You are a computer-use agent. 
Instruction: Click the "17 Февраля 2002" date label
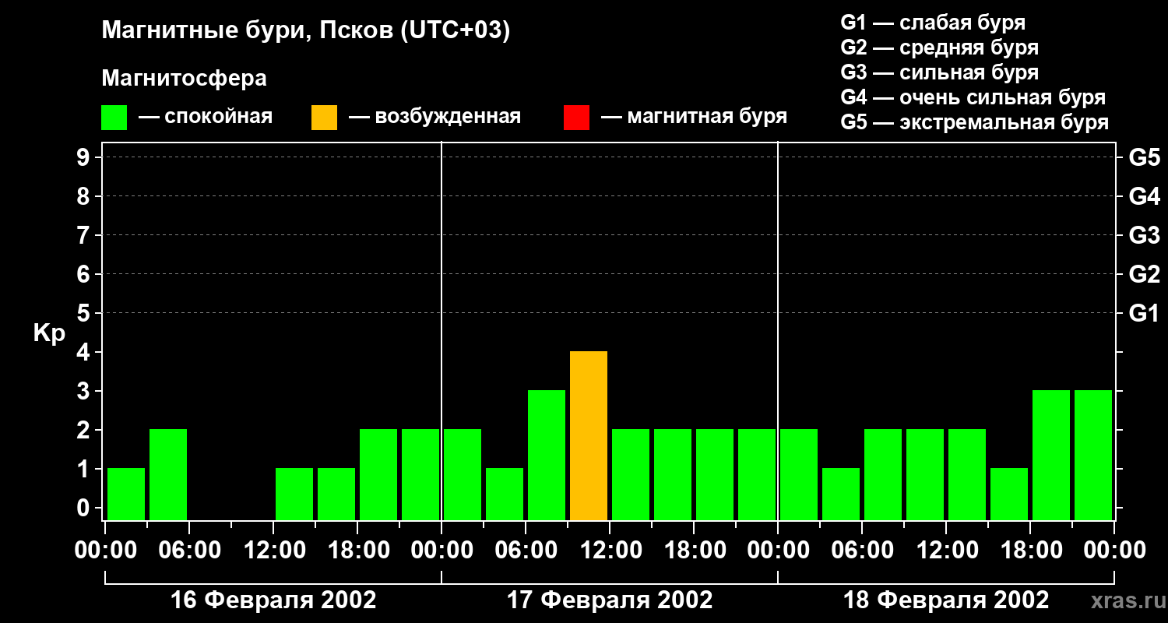(x=610, y=600)
